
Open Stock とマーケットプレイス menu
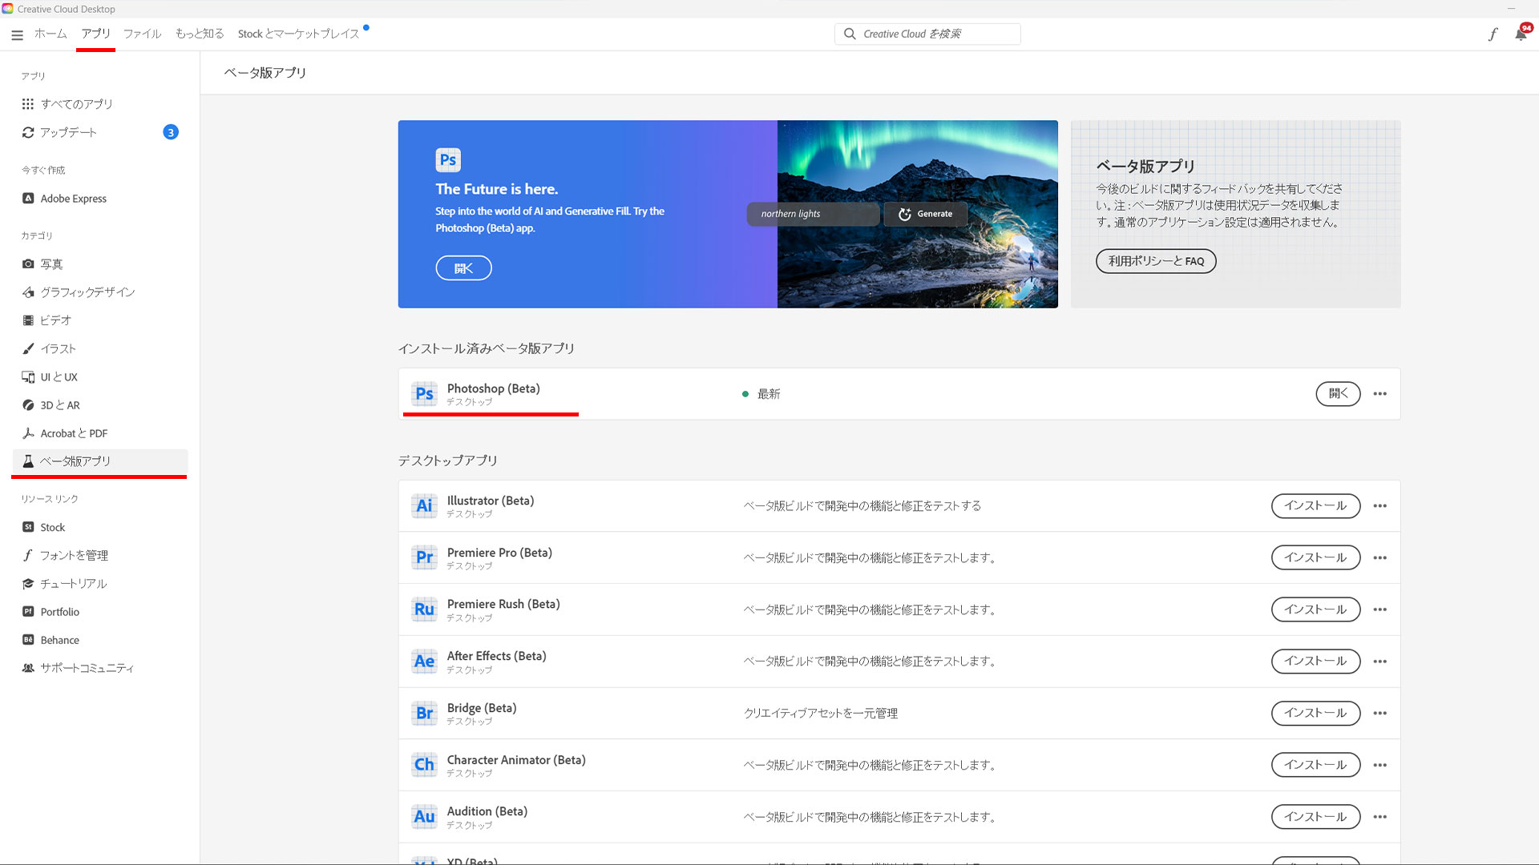(x=297, y=34)
